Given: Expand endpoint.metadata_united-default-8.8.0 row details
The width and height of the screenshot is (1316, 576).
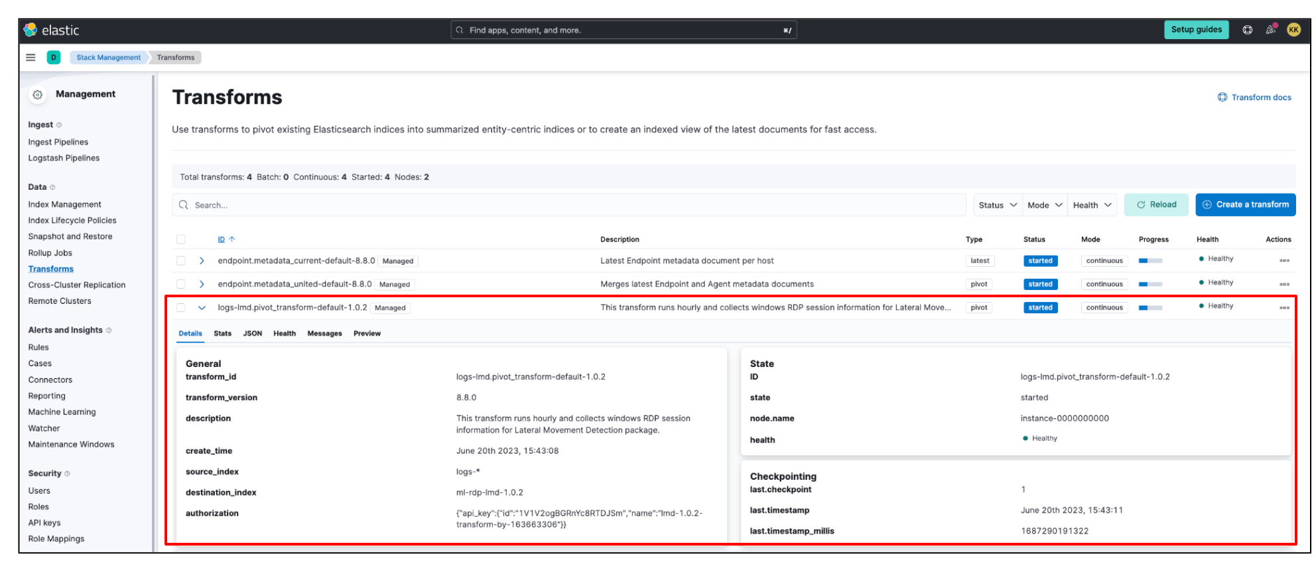Looking at the screenshot, I should pos(202,284).
